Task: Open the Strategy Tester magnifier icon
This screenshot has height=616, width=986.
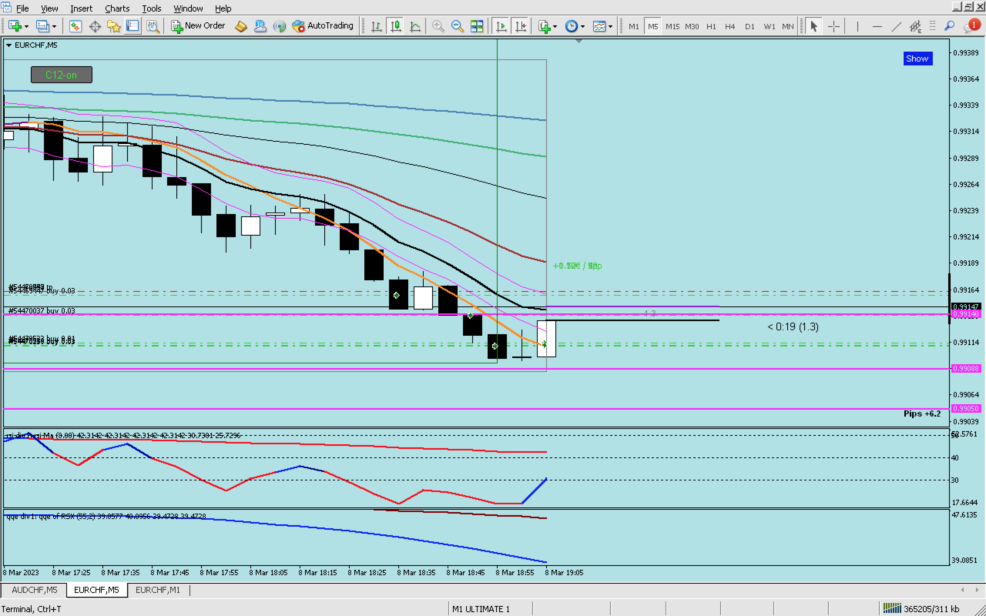Action: point(153,27)
